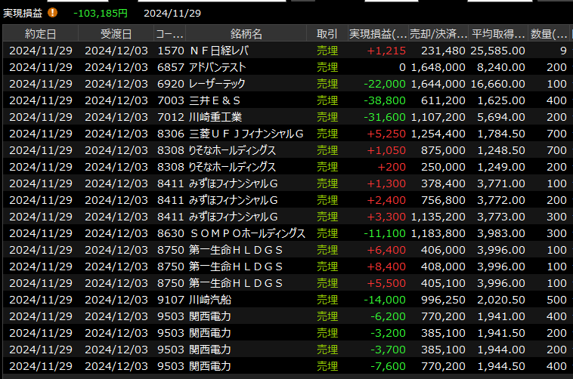Select the ＮＦ日経レバ row
Viewport: 573px width, 379px height.
[218, 51]
